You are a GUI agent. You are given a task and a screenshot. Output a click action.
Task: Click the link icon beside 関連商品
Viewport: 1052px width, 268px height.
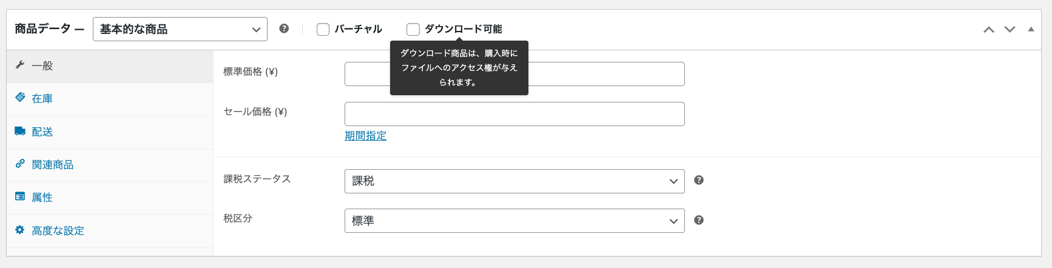tap(20, 164)
